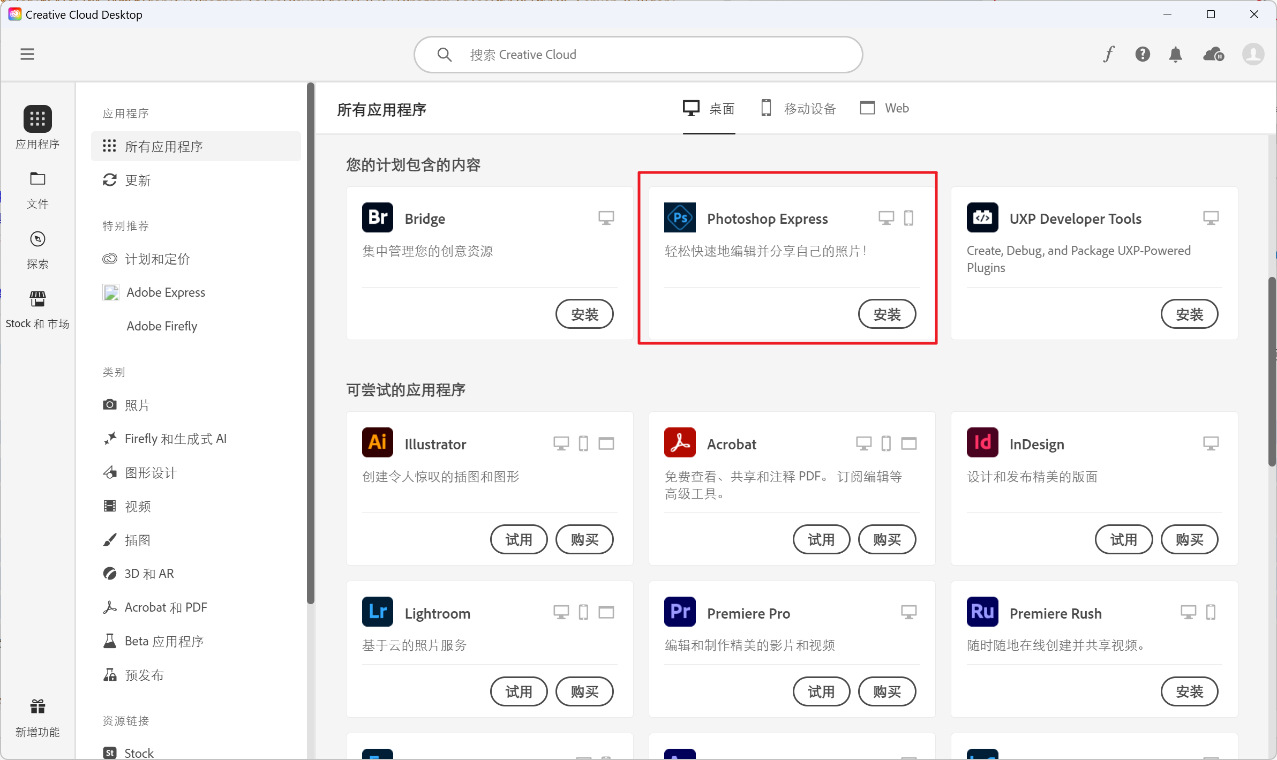The height and width of the screenshot is (760, 1277).
Task: Click the Creative Cloud logo in title bar
Action: 14,14
